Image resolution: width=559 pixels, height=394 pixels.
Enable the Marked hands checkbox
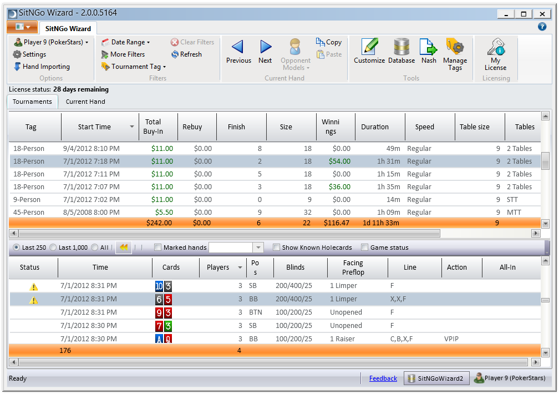coord(158,247)
